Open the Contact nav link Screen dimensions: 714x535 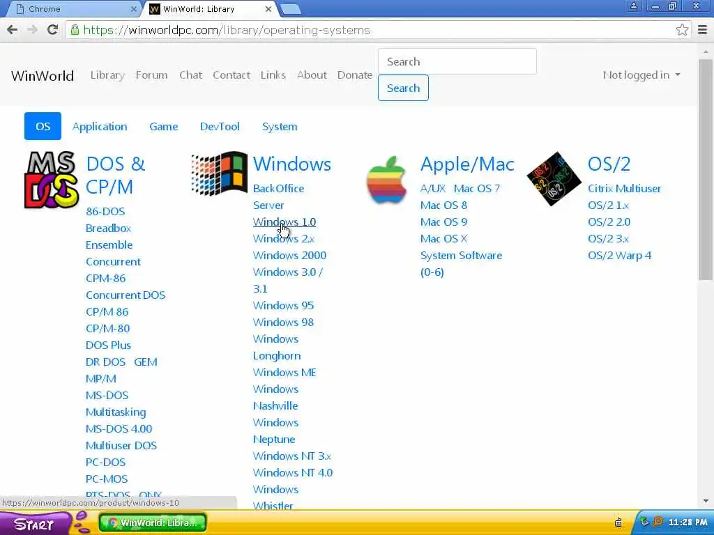point(231,75)
